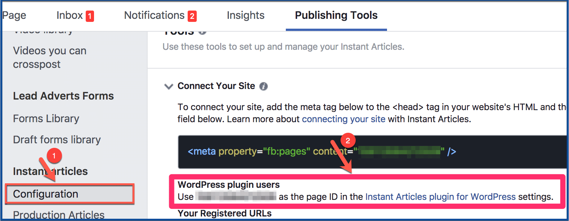Click the red numbered marker 1

pos(54,155)
